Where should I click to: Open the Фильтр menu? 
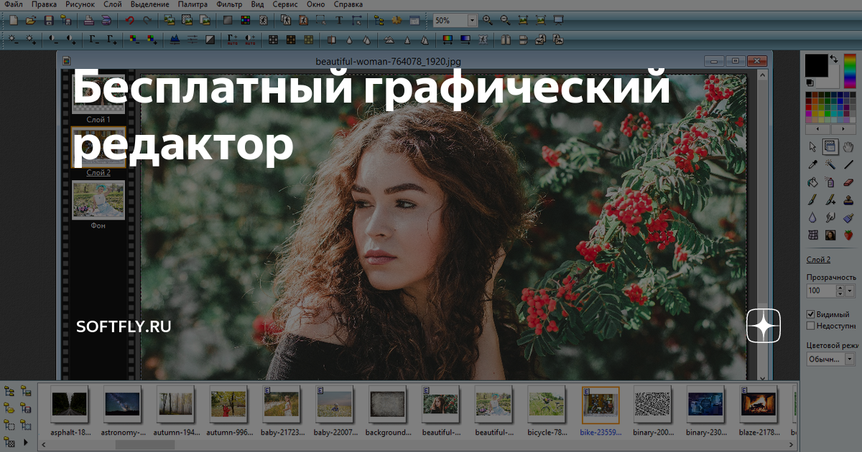pos(229,4)
